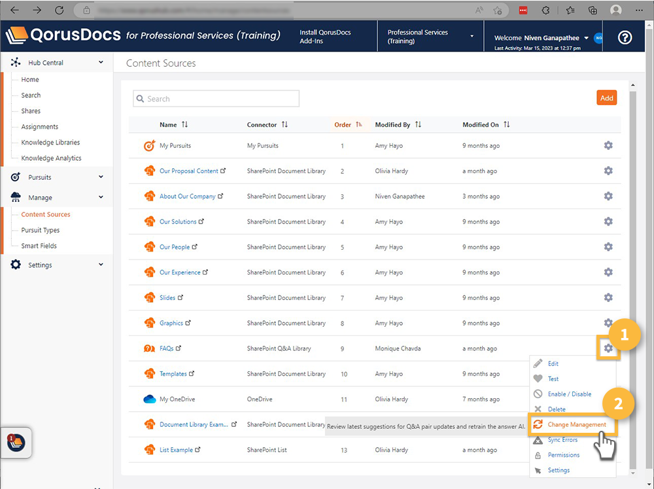
Task: Open the gear menu for Our Experience
Action: (608, 272)
